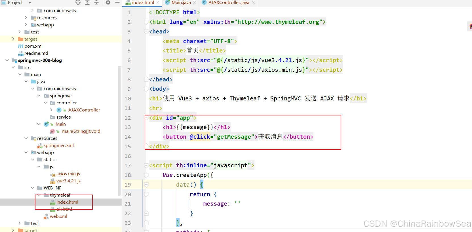Close the AJAXController.java tab

coord(253,3)
